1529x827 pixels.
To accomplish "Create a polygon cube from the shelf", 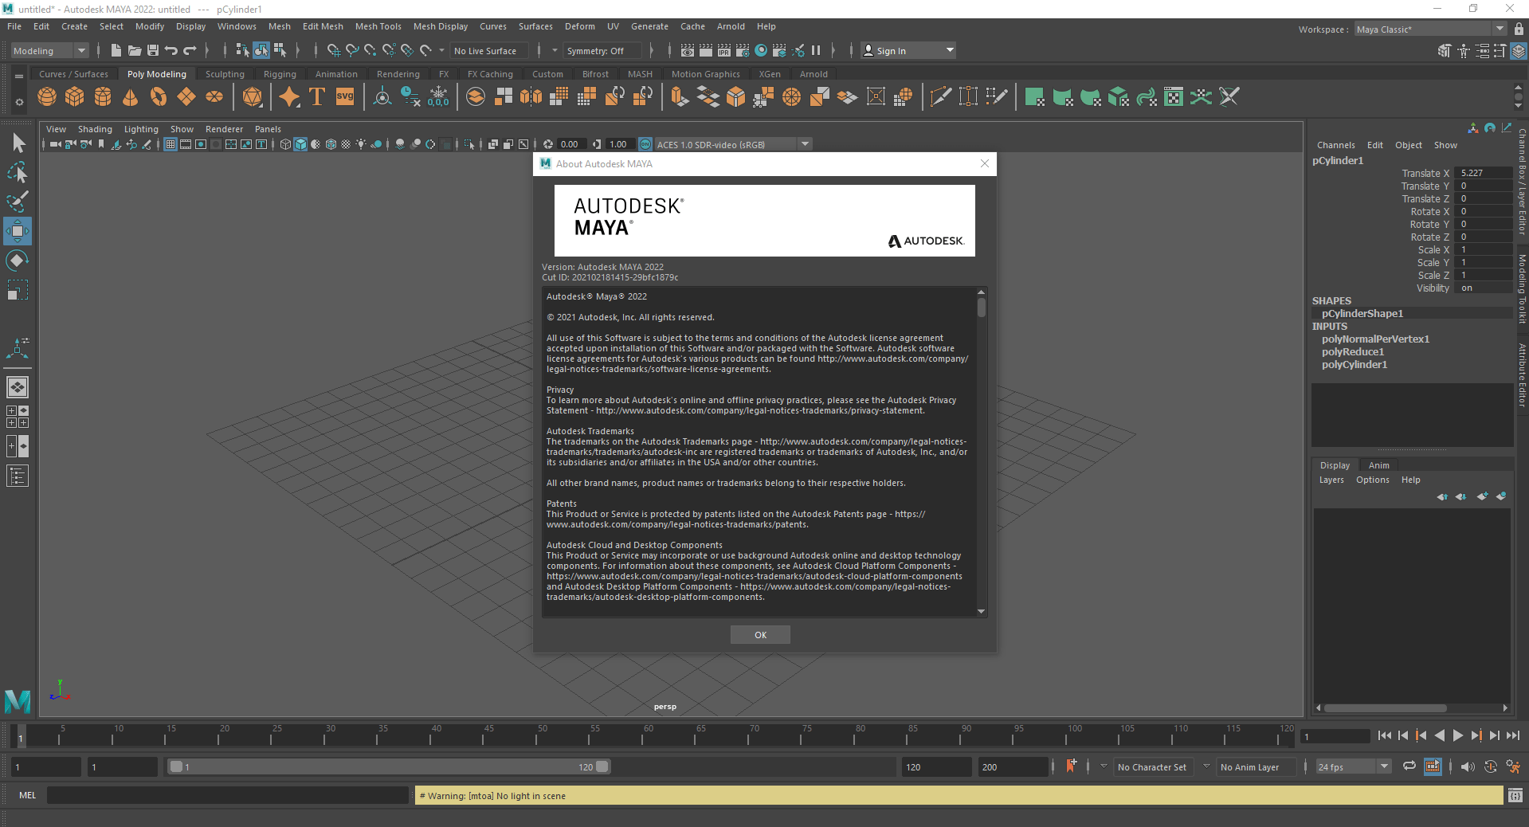I will pos(75,97).
